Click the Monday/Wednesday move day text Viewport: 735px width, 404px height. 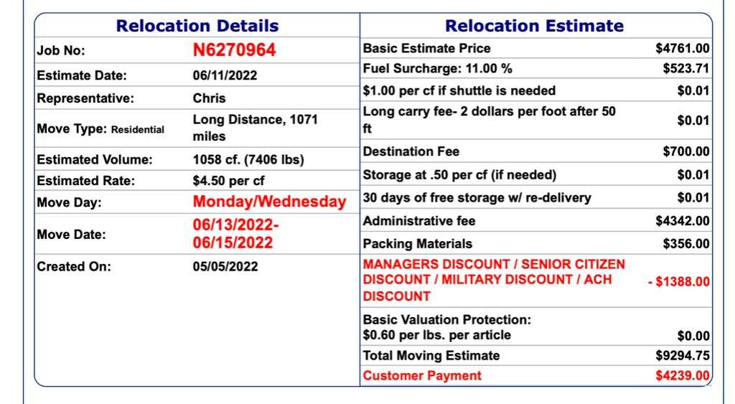coord(269,202)
